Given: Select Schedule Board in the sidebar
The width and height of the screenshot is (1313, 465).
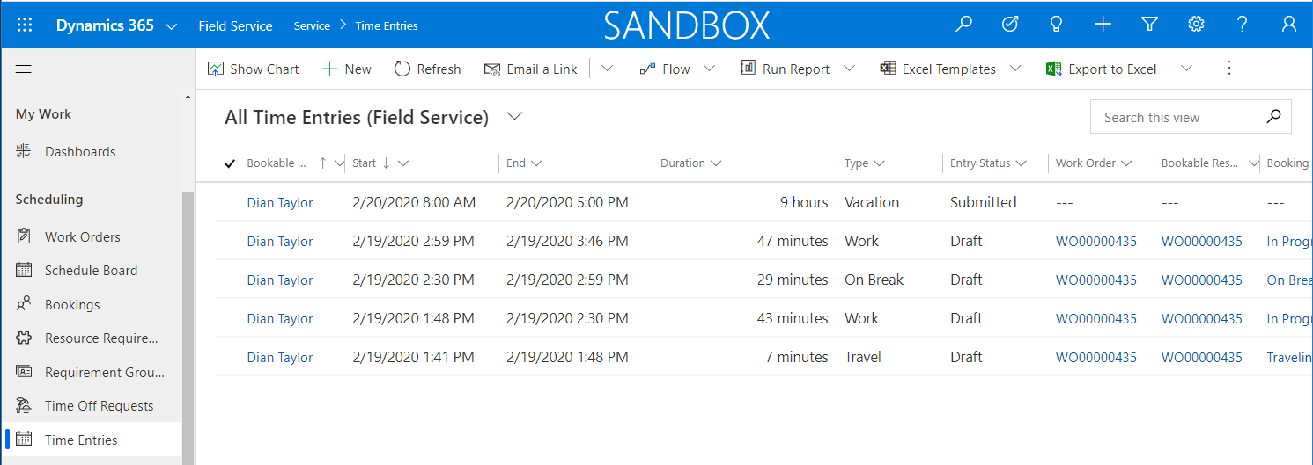Looking at the screenshot, I should click(91, 271).
